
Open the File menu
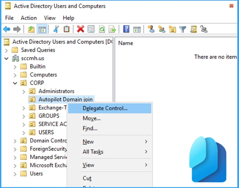(x=9, y=18)
